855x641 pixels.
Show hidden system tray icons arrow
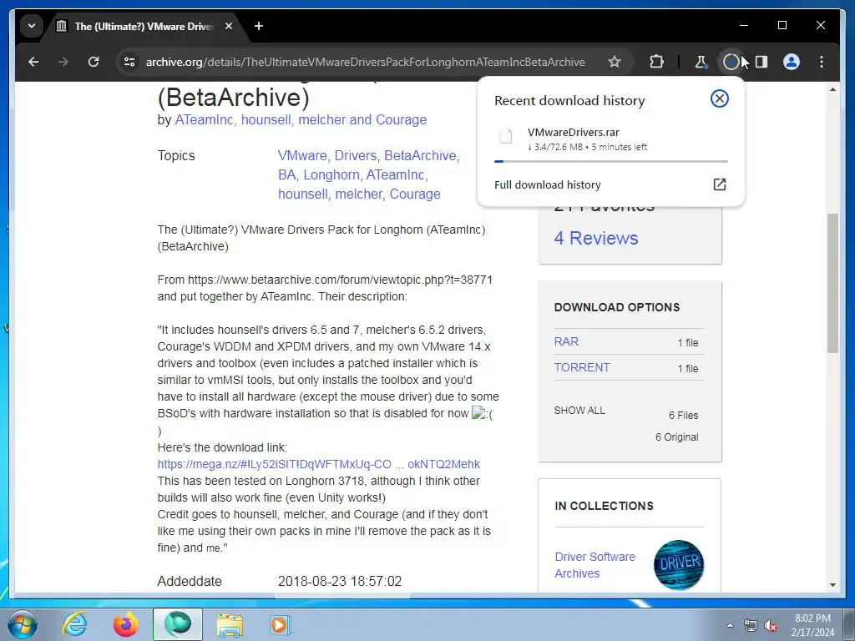[730, 625]
